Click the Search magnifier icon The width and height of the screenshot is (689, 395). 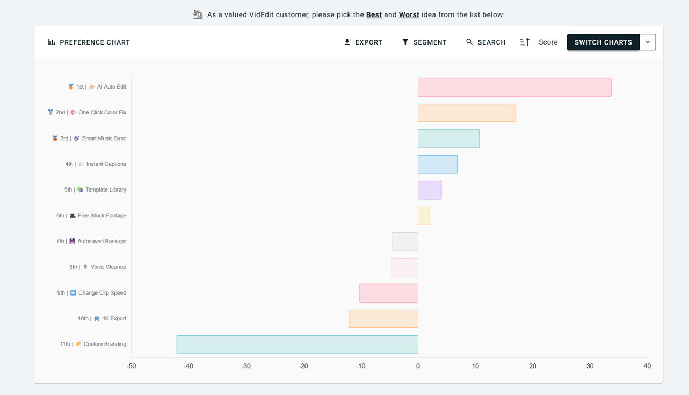(469, 42)
